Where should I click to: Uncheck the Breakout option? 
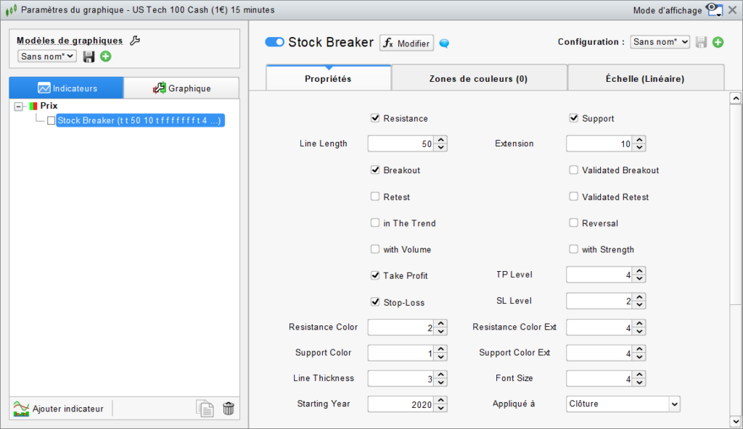tap(374, 170)
